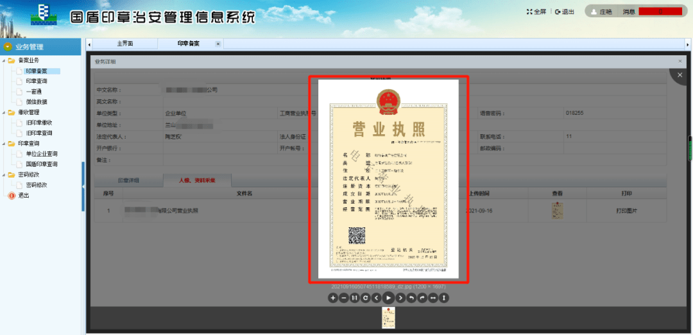Viewport: 693px width, 335px height.
Task: Click the green vertical scrollbar handle
Action: pos(689,149)
